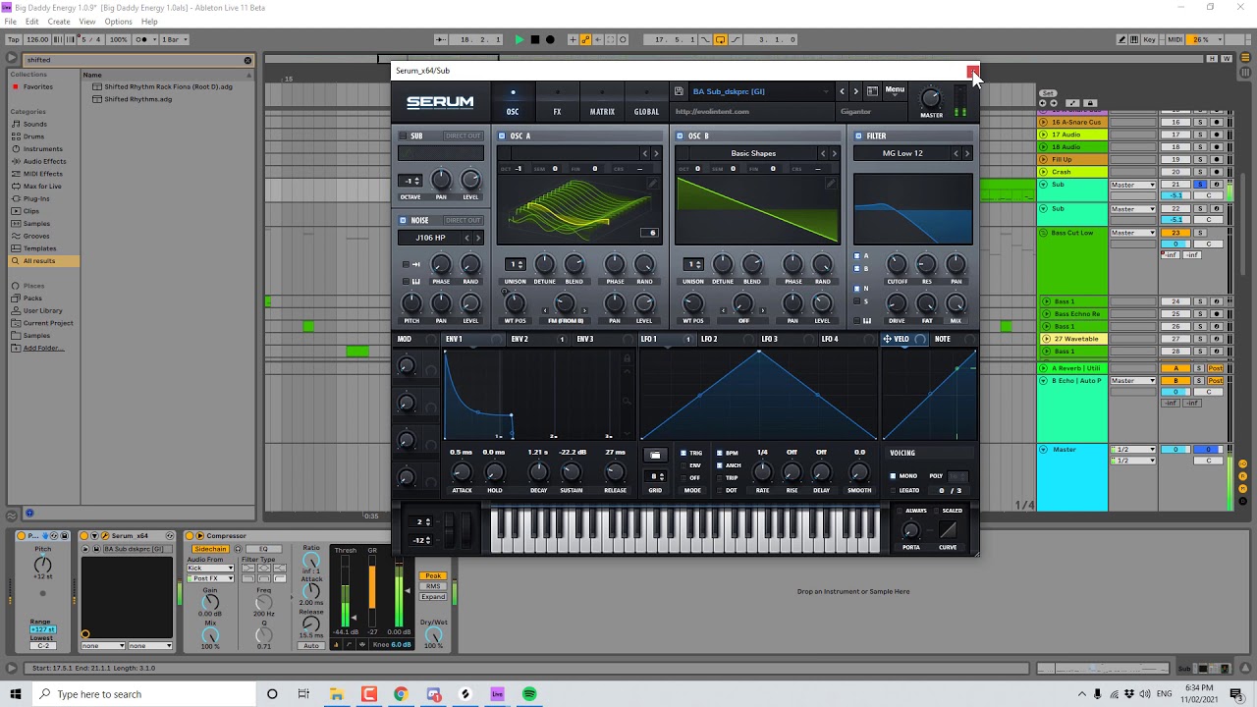
Task: Toggle OSC B on or off
Action: (680, 136)
